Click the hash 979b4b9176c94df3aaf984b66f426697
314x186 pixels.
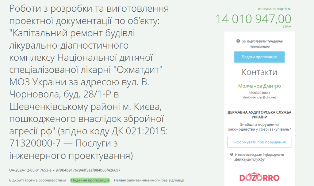88,170
